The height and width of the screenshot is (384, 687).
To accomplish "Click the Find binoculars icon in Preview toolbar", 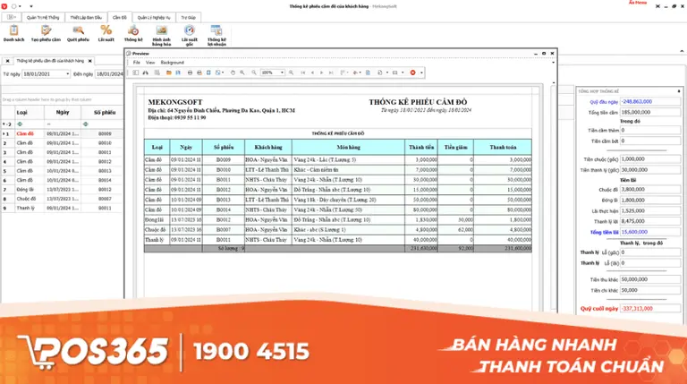I will pos(146,73).
